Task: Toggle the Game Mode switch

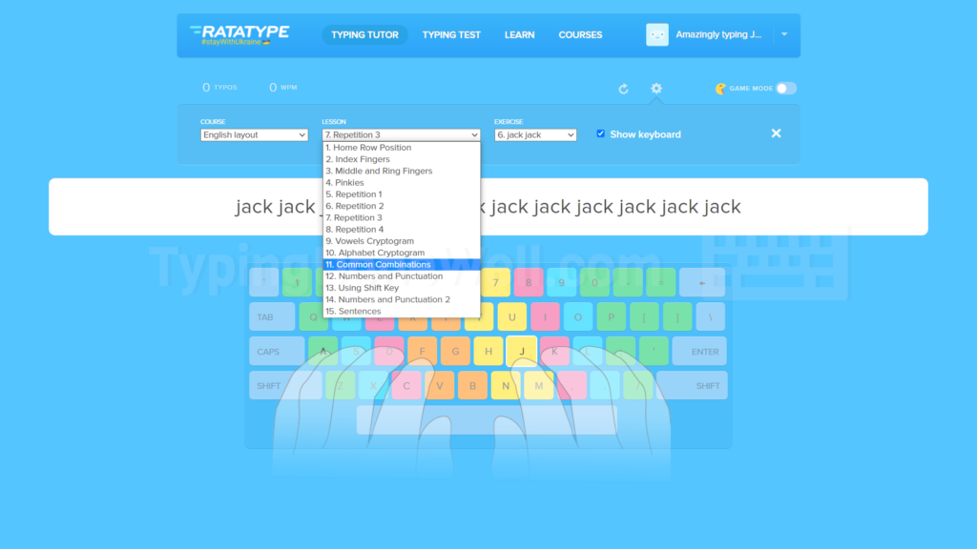Action: (x=786, y=89)
